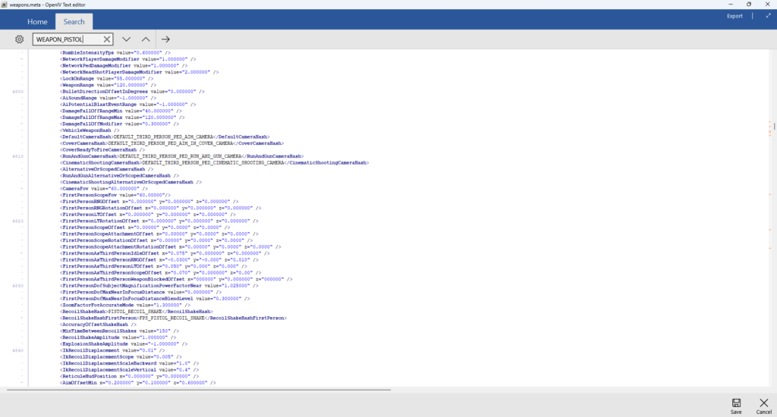This screenshot has width=777, height=417.
Task: Save the weapons.meta file
Action: tap(736, 406)
